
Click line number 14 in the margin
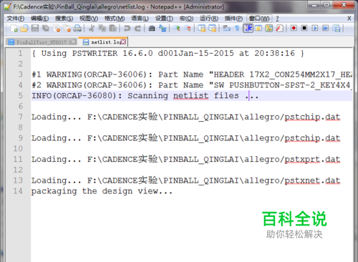pos(18,191)
